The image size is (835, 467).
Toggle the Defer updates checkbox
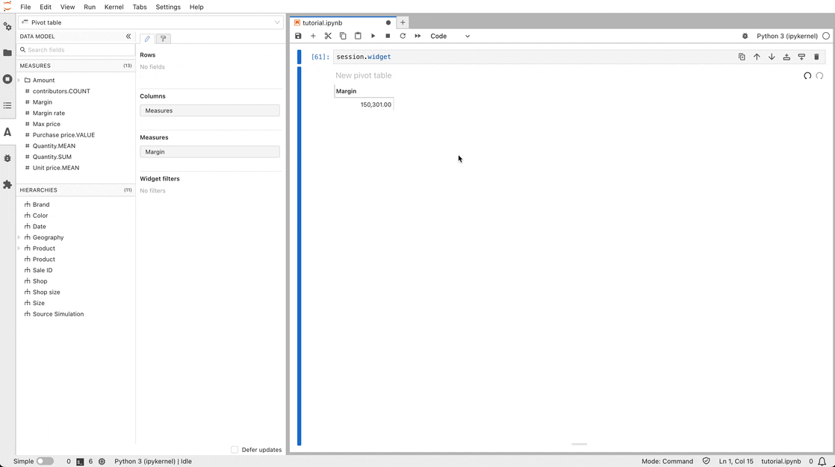(x=235, y=450)
